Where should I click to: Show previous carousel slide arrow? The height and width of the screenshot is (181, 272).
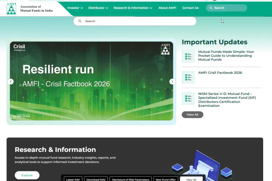(x=11, y=82)
